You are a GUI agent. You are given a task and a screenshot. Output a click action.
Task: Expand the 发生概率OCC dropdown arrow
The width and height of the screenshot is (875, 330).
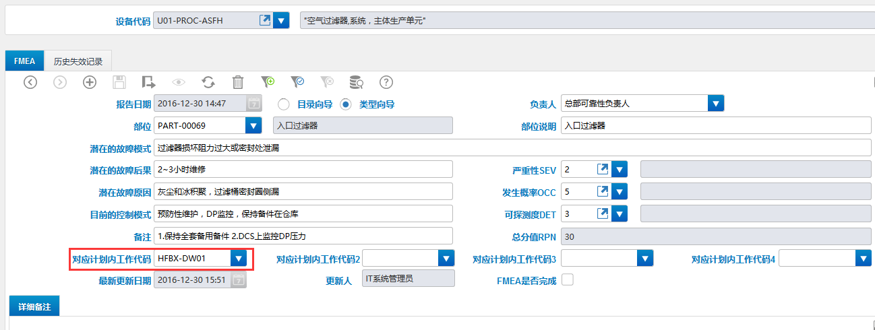620,191
